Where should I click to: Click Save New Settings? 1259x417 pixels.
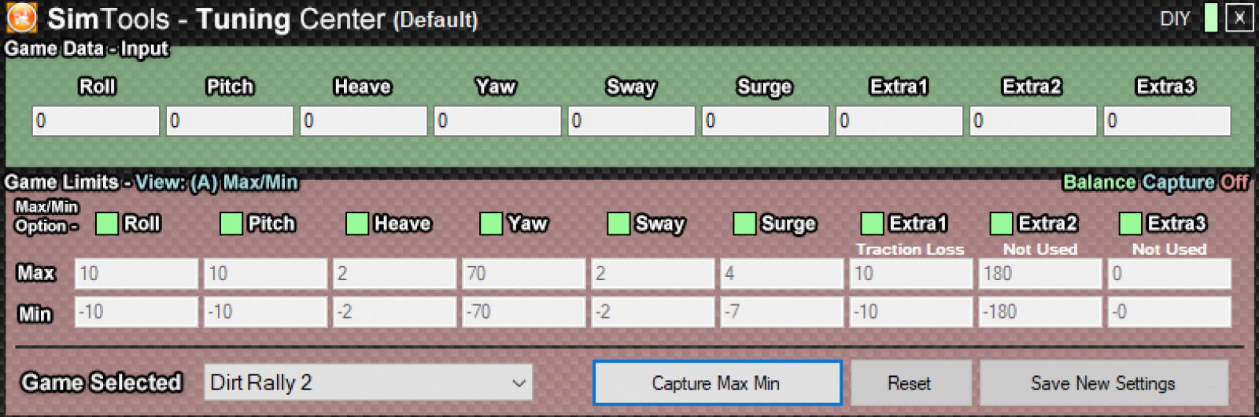coord(1103,383)
